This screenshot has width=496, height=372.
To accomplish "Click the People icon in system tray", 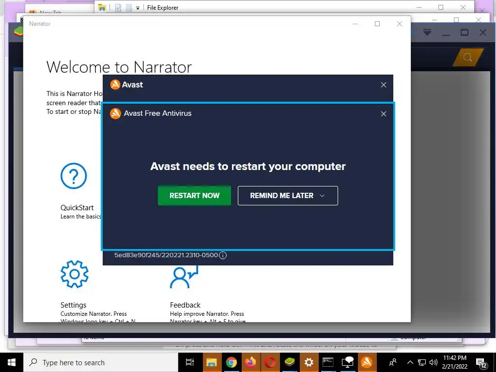I will point(393,362).
